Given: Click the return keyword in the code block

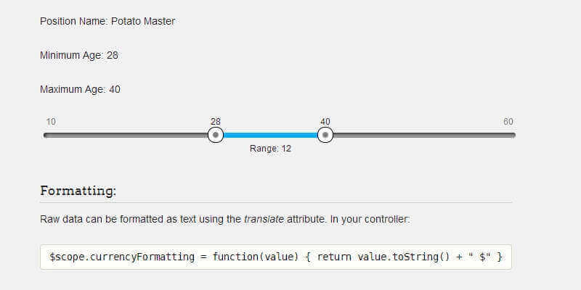Looking at the screenshot, I should pyautogui.click(x=334, y=257).
